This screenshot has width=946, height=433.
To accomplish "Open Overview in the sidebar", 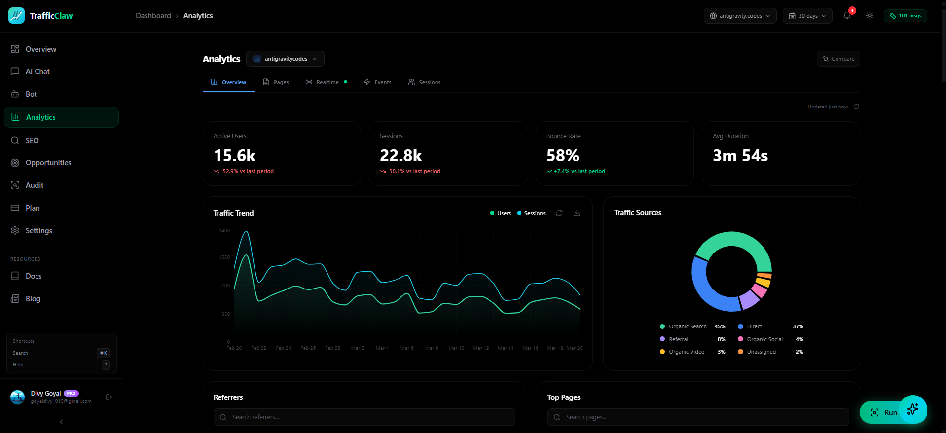I will pyautogui.click(x=61, y=49).
